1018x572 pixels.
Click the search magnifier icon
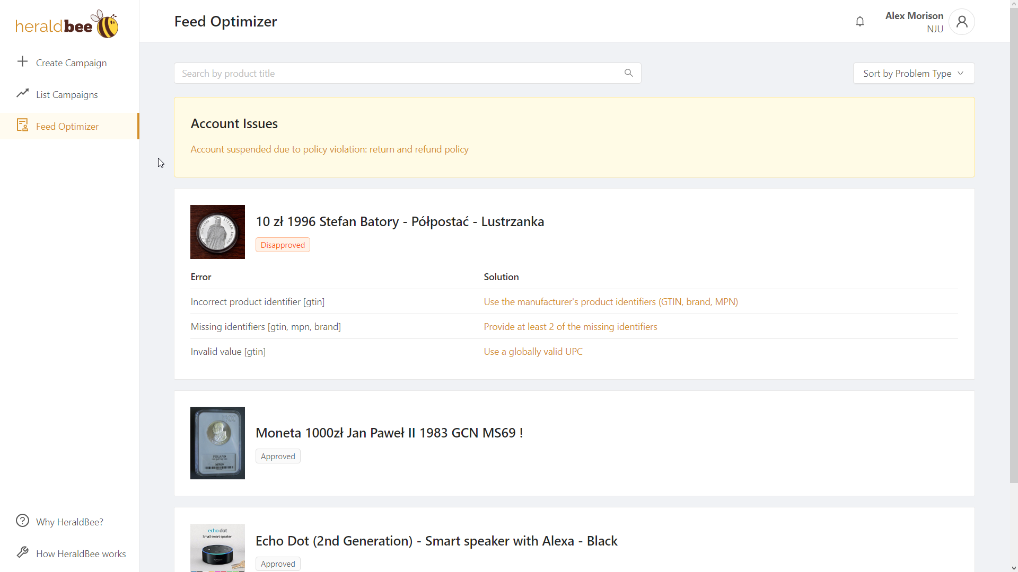tap(629, 73)
